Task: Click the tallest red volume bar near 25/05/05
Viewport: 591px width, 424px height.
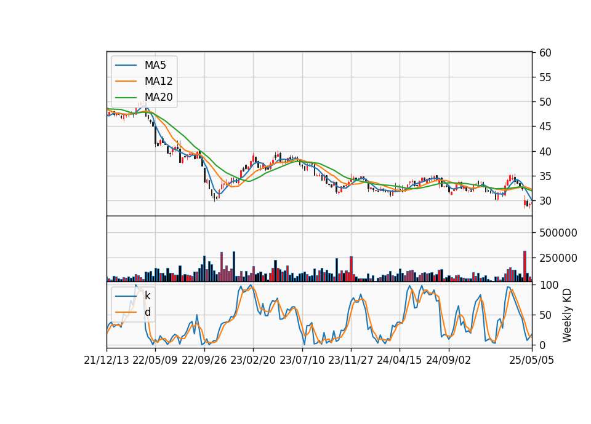Action: (x=525, y=266)
